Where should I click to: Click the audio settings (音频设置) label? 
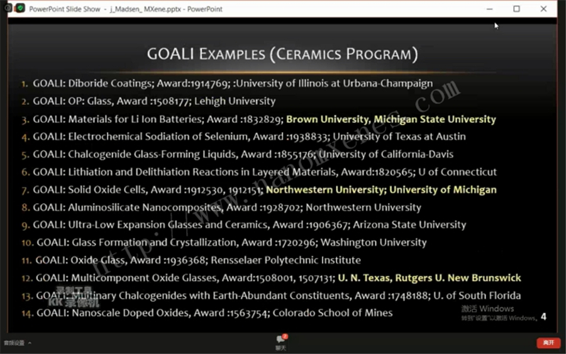click(14, 343)
